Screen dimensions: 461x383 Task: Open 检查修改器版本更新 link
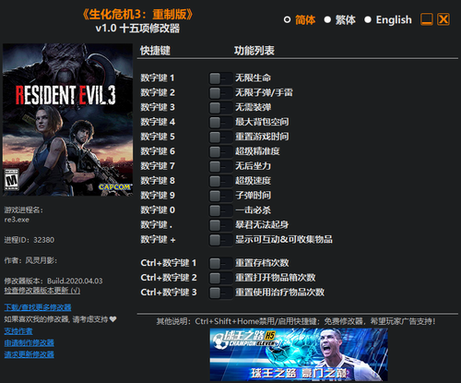(x=42, y=291)
